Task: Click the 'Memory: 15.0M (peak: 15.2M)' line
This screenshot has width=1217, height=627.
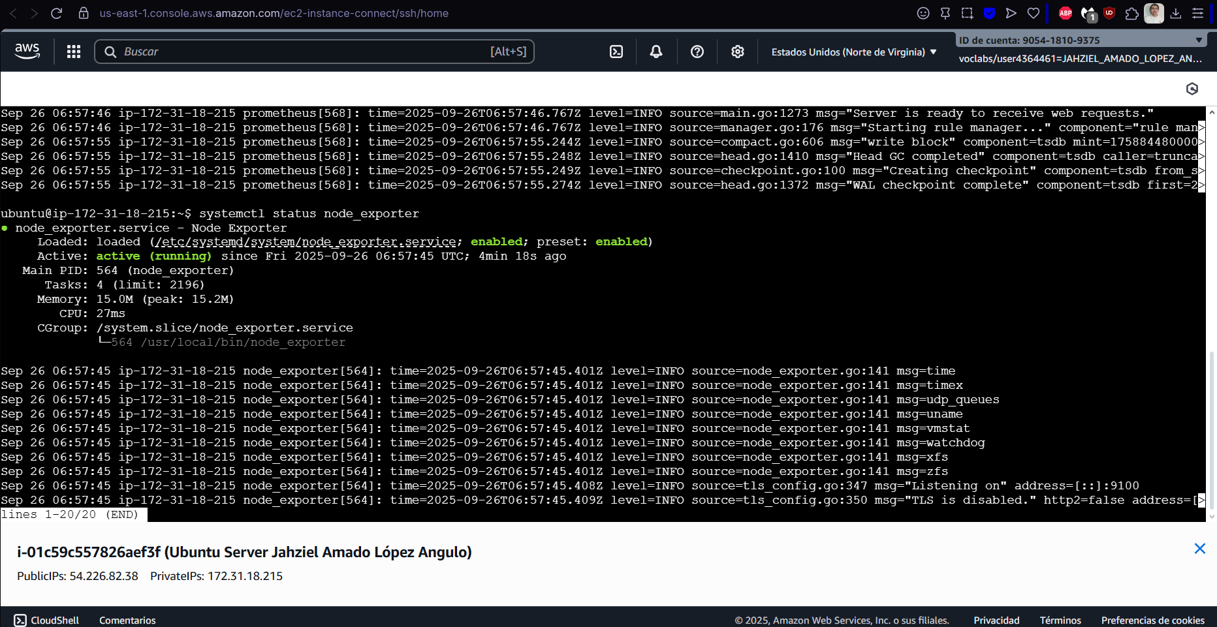Action: (x=135, y=299)
